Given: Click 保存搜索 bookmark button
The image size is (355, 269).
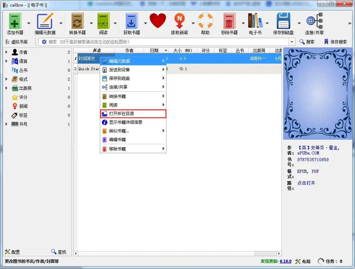Looking at the screenshot, I should pos(336,42).
